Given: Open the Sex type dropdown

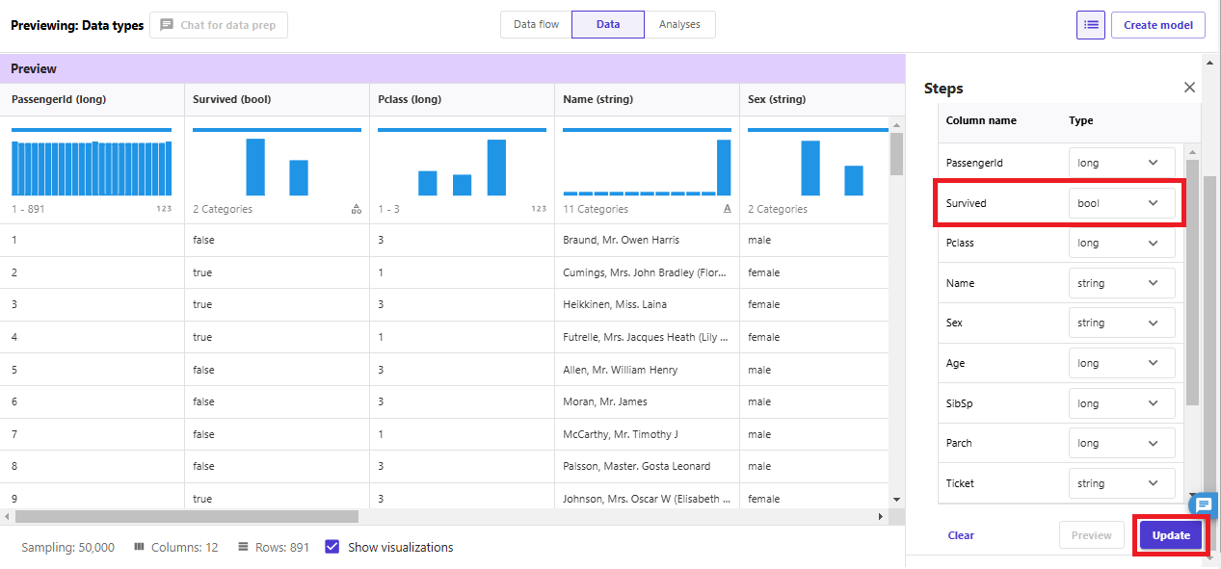Looking at the screenshot, I should [1122, 323].
